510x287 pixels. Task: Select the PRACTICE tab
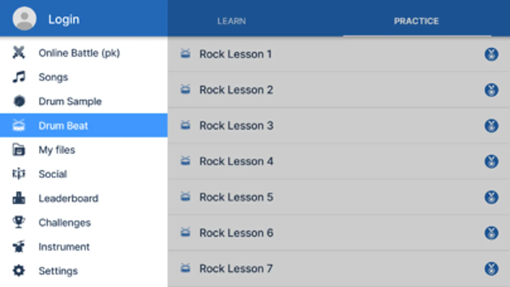(416, 21)
